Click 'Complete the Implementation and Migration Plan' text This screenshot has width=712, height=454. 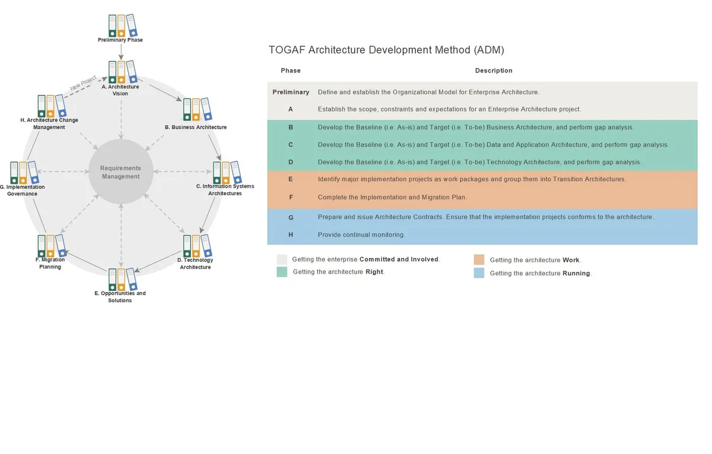click(392, 197)
